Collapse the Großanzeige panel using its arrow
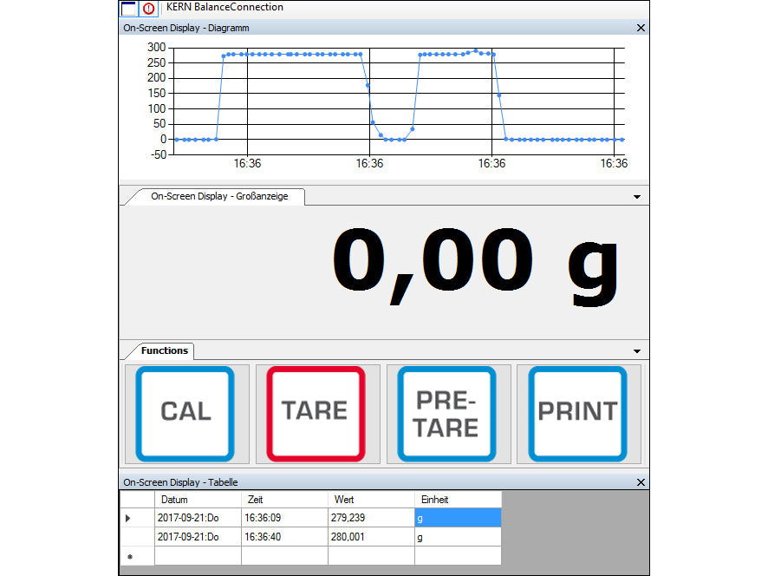 point(638,196)
